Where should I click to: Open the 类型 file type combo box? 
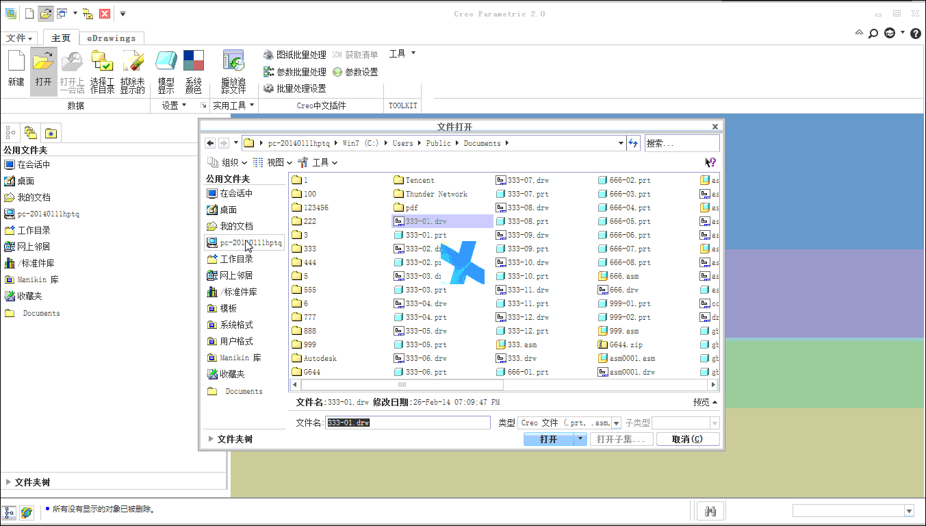coord(569,423)
